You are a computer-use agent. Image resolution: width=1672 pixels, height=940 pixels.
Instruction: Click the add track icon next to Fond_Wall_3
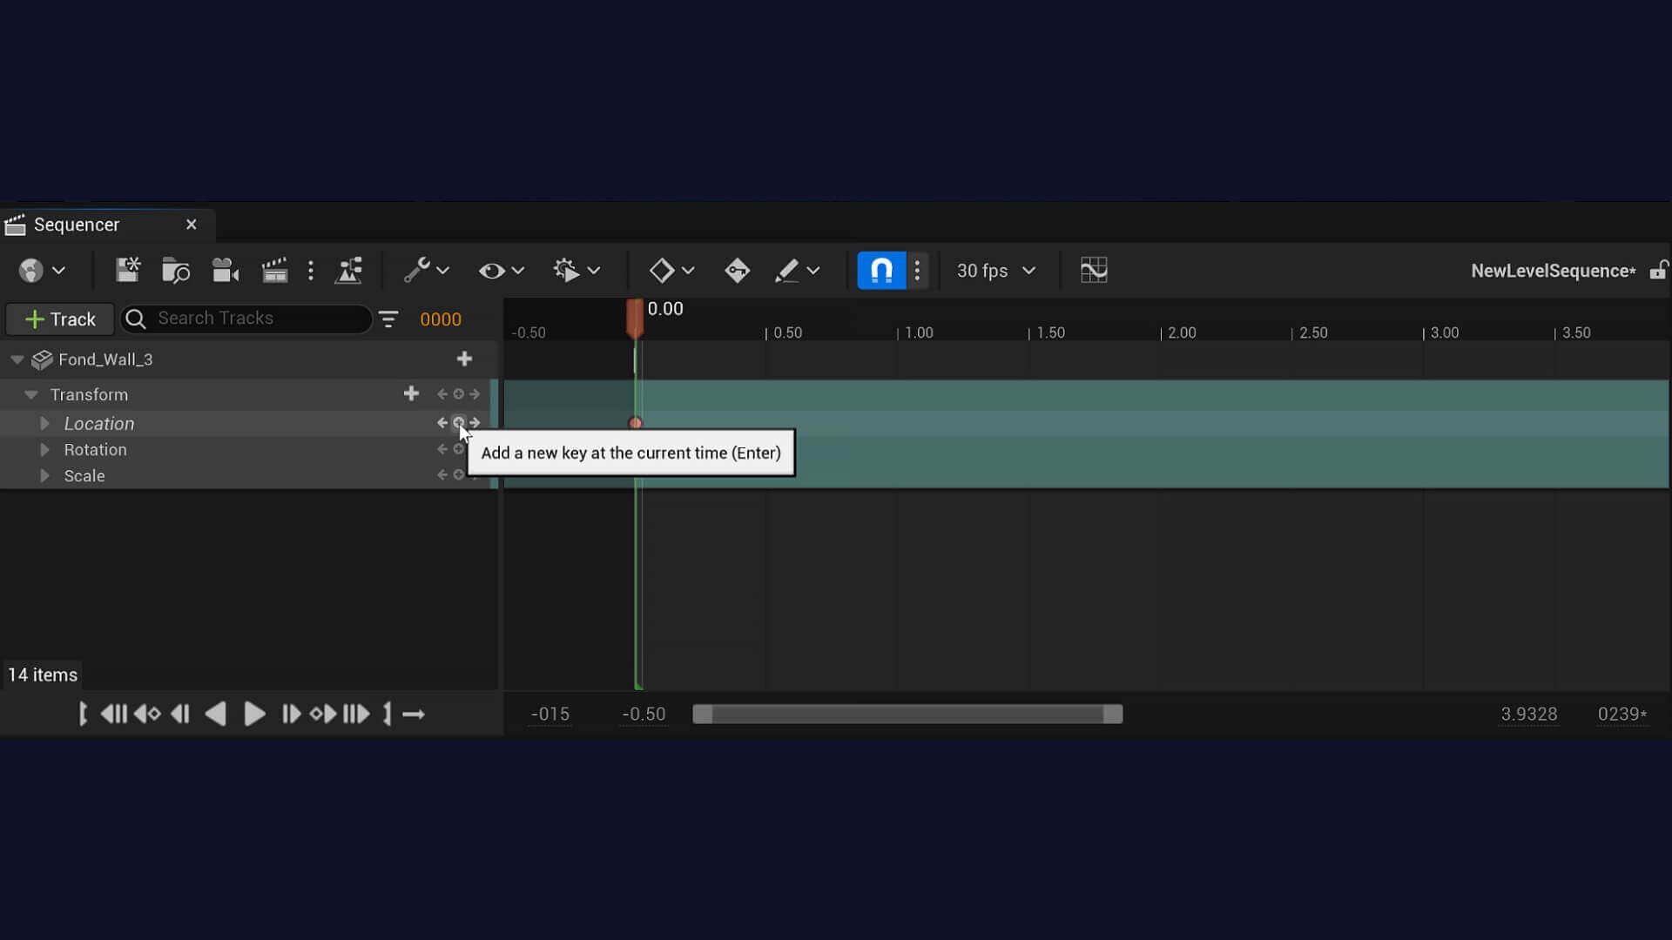(x=464, y=359)
